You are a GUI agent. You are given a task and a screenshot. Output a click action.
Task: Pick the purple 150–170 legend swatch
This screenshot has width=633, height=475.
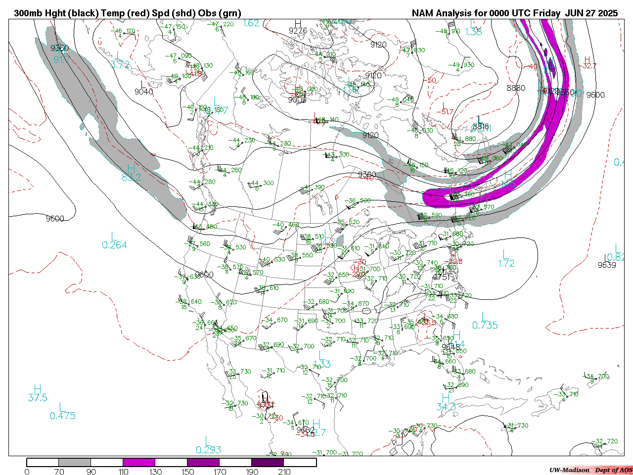click(203, 463)
